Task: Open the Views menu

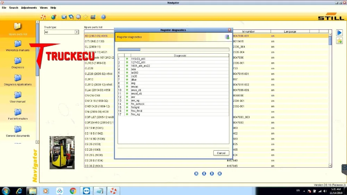Action: [x=44, y=8]
